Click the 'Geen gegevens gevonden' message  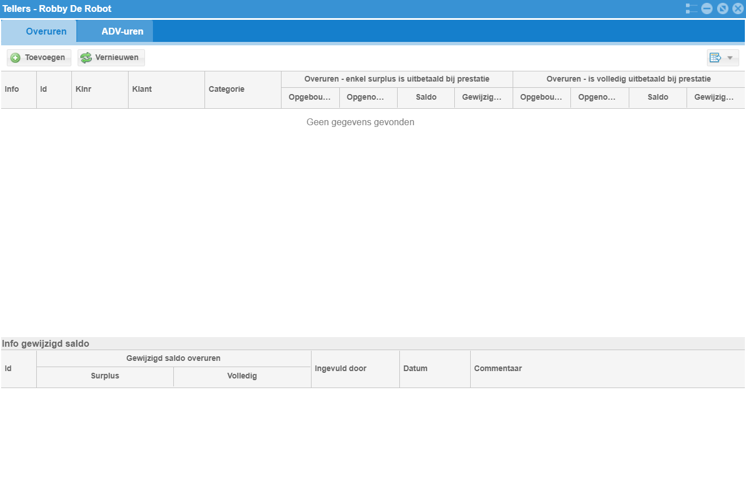coord(360,122)
